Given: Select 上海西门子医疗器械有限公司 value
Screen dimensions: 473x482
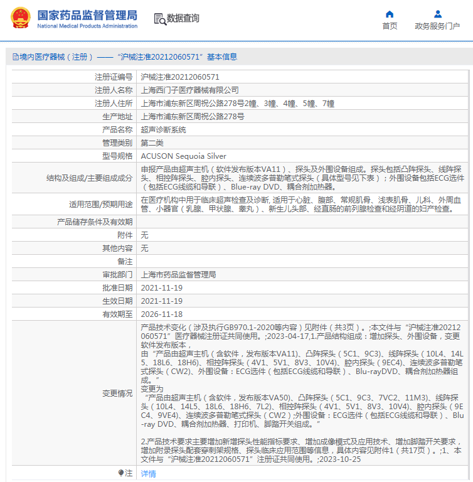Looking at the screenshot, I should [x=189, y=90].
